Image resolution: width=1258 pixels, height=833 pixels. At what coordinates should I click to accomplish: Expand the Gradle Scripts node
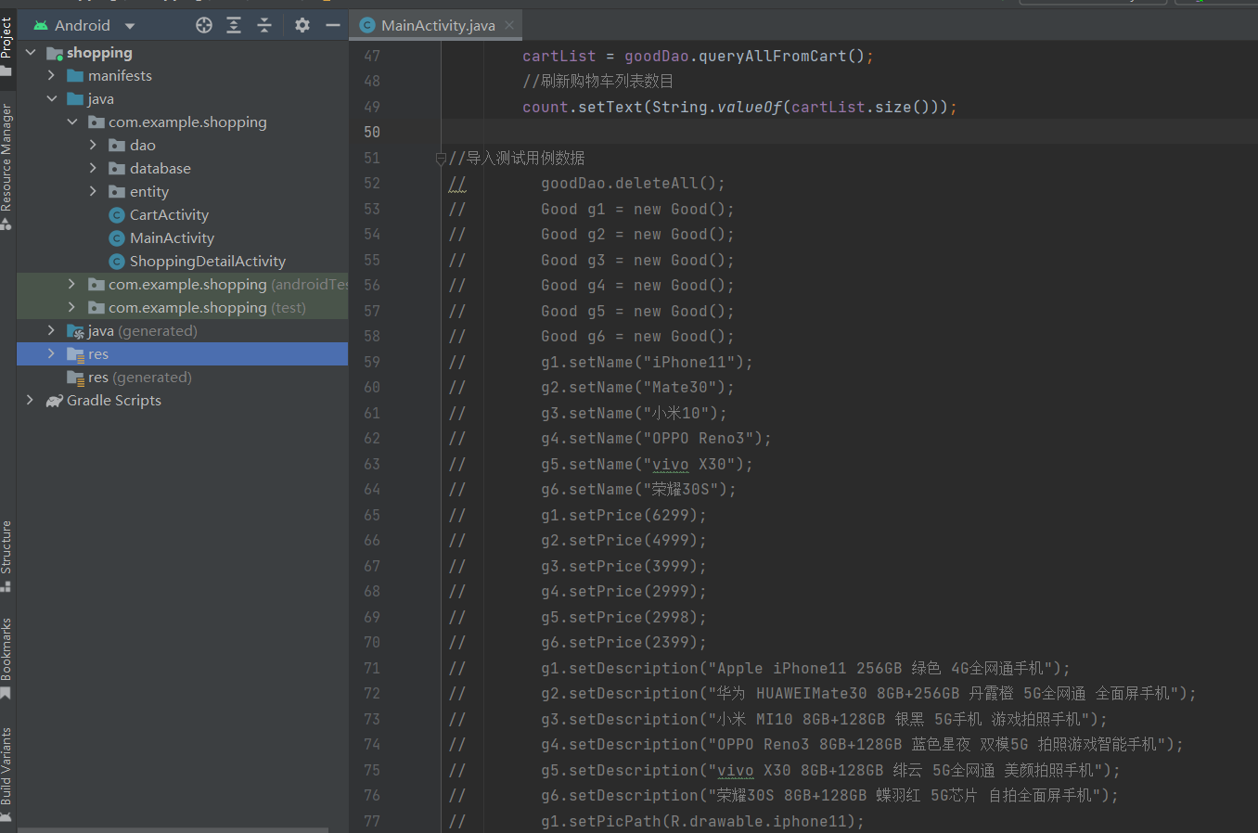click(31, 400)
